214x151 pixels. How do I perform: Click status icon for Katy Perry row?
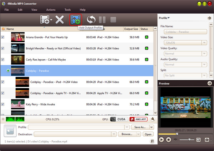click(x=147, y=104)
